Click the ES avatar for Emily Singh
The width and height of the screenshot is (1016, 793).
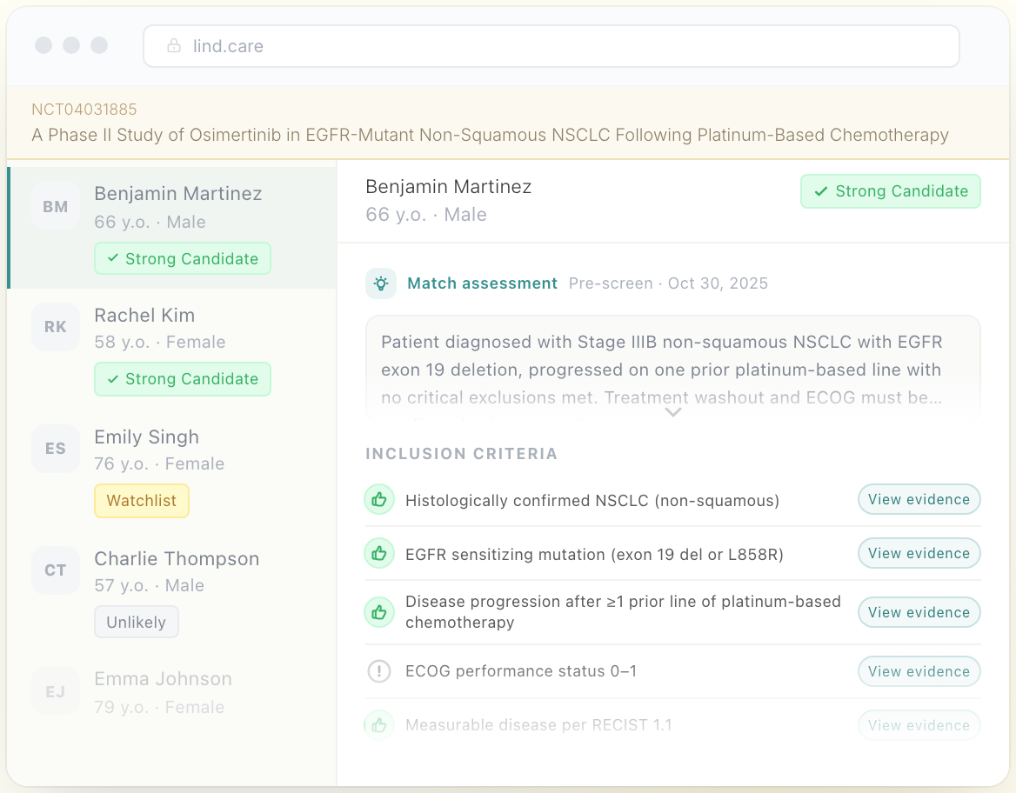[x=55, y=449]
